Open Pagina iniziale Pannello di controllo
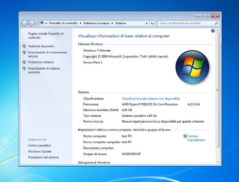239x182 pixels. pos(46,36)
